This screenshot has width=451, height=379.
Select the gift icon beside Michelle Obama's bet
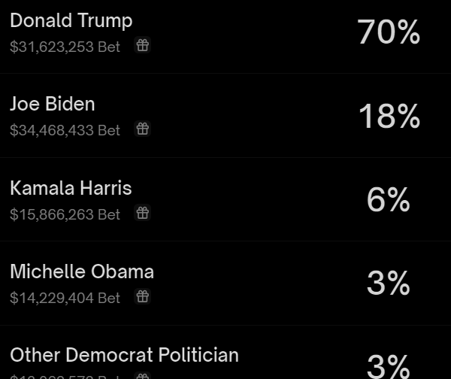143,297
